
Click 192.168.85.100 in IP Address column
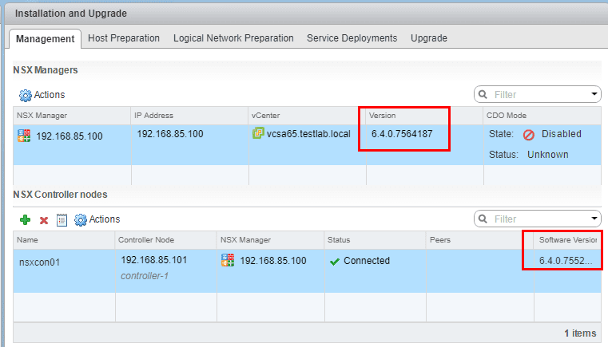pyautogui.click(x=170, y=134)
